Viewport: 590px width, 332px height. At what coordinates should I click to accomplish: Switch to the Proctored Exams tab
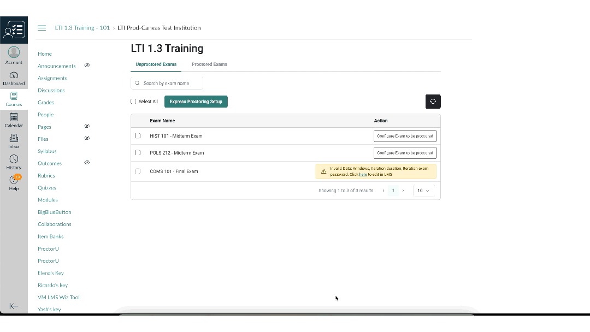click(209, 64)
